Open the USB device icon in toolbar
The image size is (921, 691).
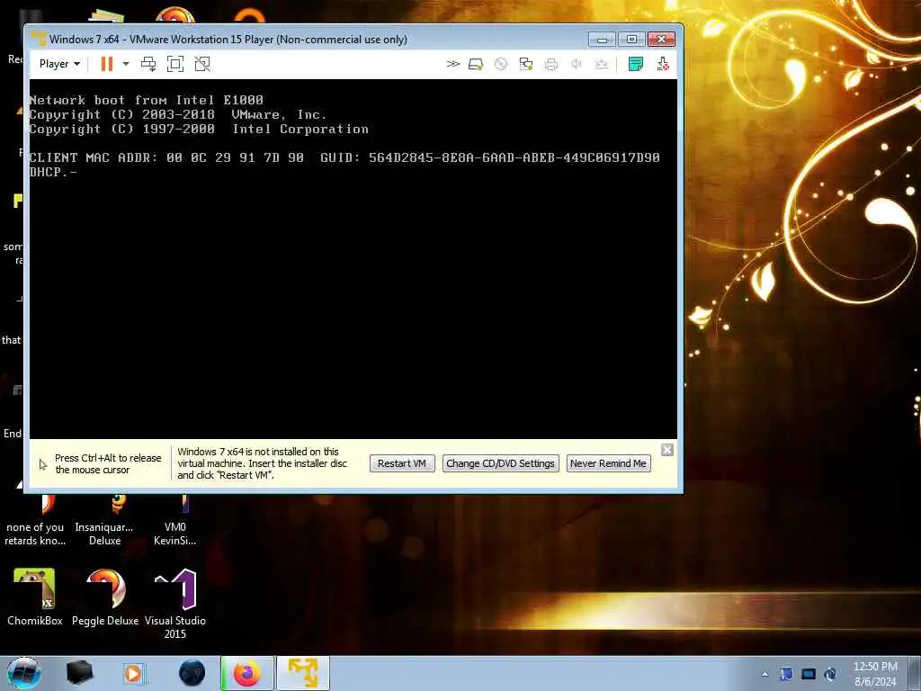(602, 64)
